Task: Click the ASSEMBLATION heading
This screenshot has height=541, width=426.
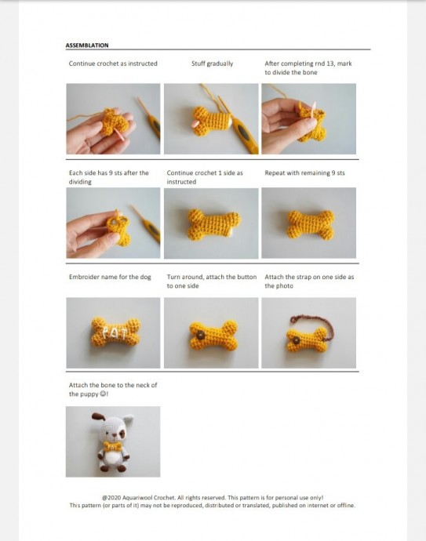Action: (87, 45)
